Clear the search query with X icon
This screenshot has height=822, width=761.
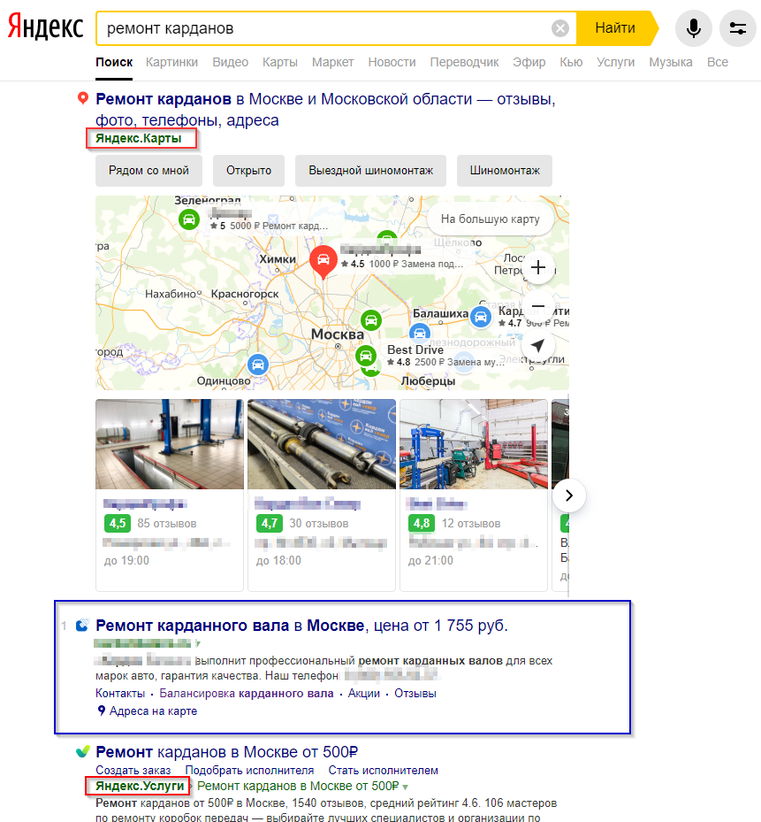click(559, 27)
